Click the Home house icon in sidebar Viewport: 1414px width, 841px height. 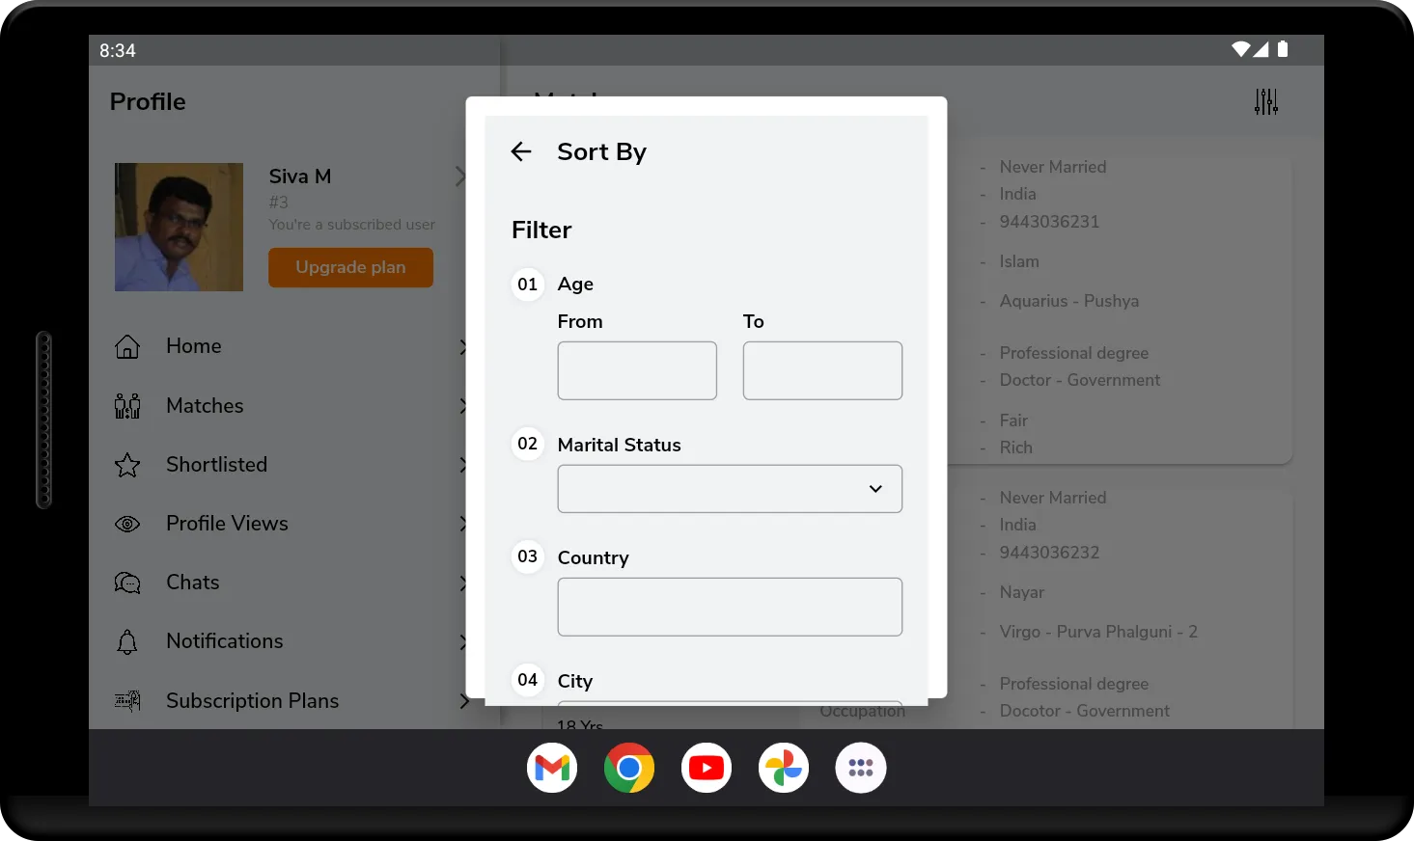click(x=127, y=346)
